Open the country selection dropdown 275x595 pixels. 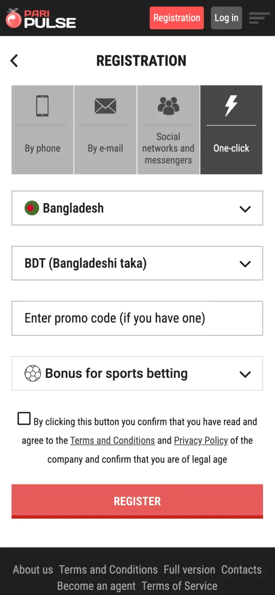coord(137,208)
